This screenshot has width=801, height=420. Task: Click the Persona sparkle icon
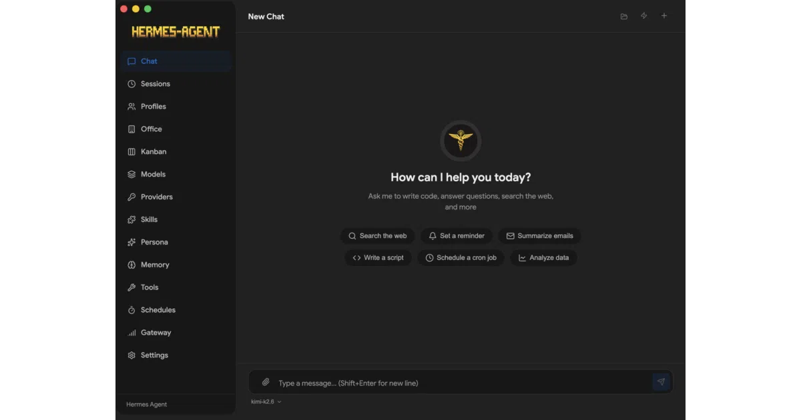pyautogui.click(x=131, y=243)
